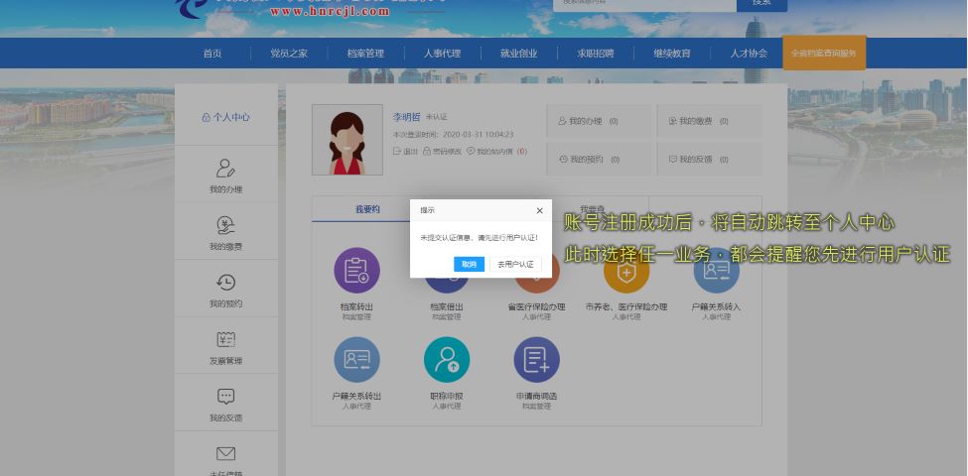
Task: Click the user avatar picture
Action: [347, 140]
